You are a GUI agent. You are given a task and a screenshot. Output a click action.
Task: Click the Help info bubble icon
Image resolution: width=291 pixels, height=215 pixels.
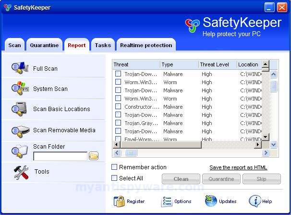point(255,201)
